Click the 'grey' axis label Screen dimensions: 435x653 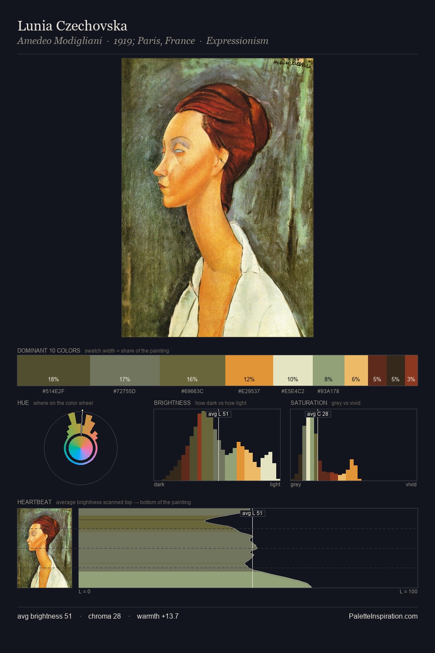(296, 485)
